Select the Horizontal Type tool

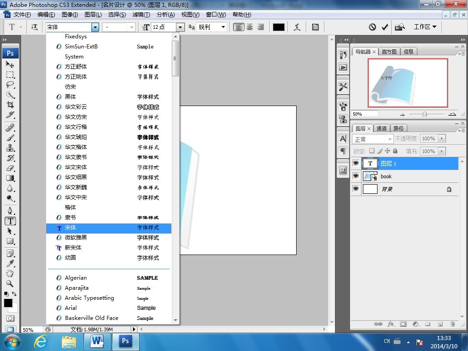10,221
